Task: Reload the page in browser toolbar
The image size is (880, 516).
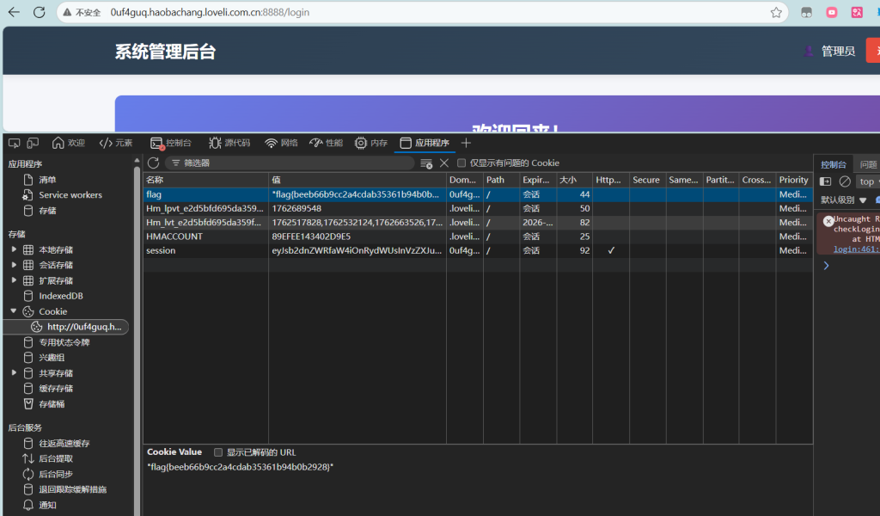Action: click(40, 13)
